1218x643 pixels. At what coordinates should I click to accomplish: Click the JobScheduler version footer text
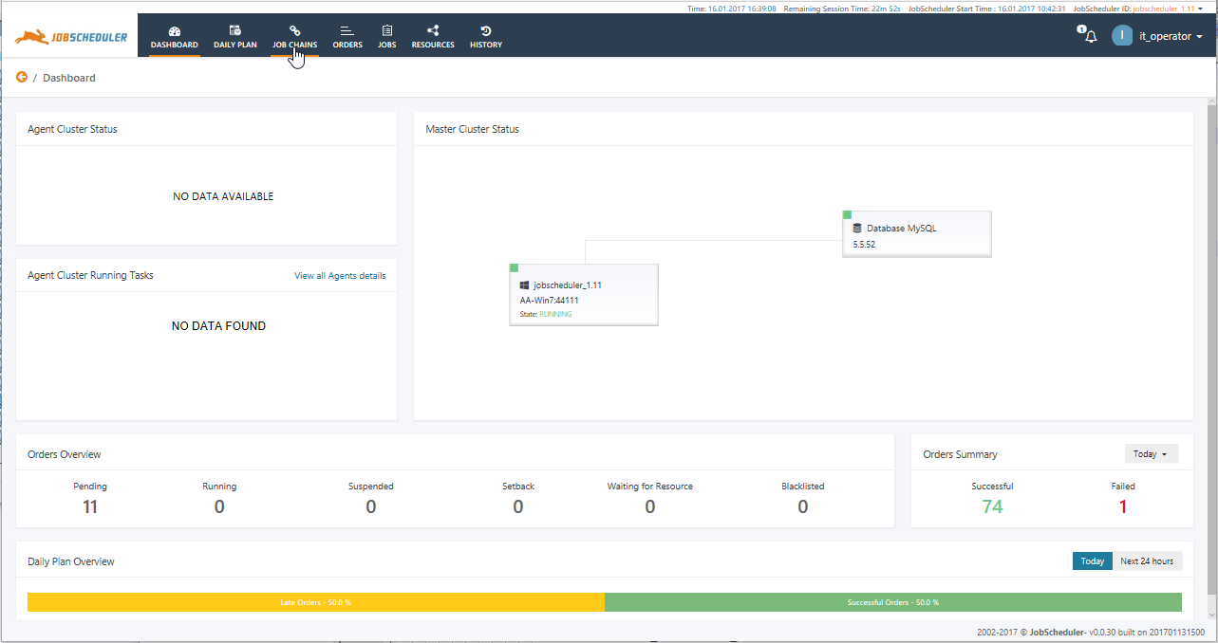point(1091,632)
